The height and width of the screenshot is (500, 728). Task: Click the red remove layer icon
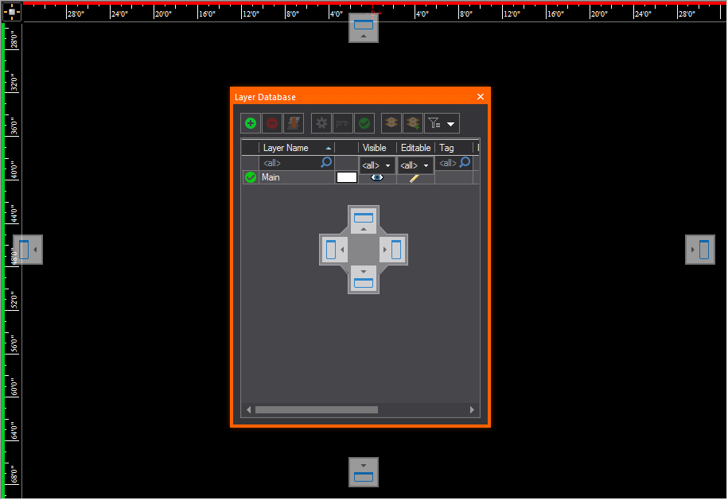tap(272, 123)
